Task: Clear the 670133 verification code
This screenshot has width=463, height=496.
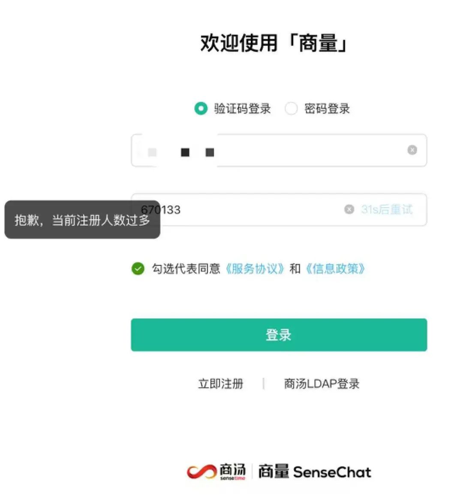Action: (349, 209)
